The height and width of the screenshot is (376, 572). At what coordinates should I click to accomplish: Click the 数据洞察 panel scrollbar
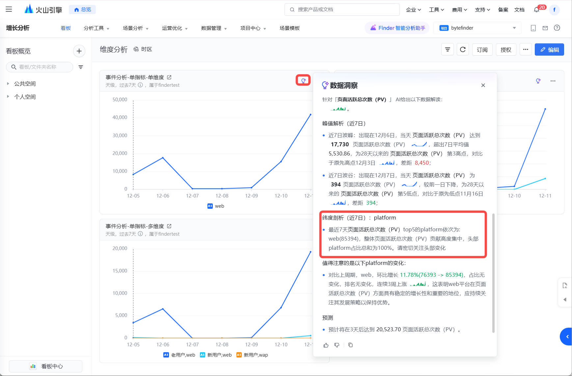(x=493, y=273)
